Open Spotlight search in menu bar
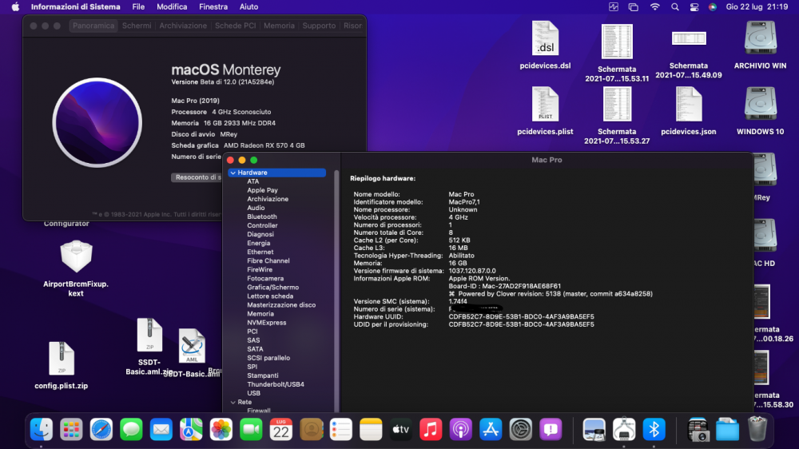 pyautogui.click(x=674, y=7)
